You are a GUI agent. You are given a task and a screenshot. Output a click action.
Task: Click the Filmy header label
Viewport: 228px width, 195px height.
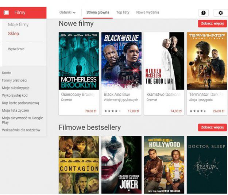[20, 13]
